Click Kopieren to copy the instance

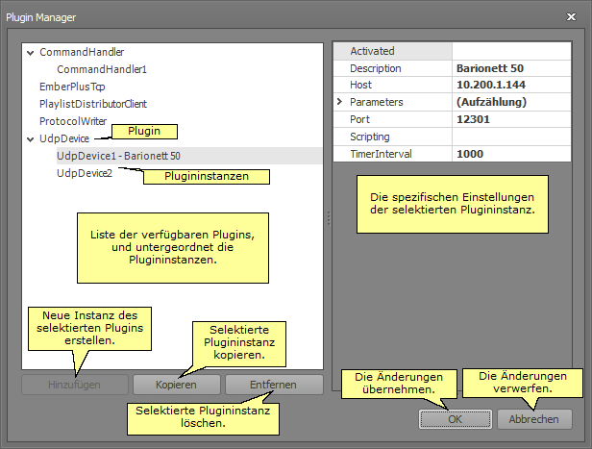(x=176, y=385)
